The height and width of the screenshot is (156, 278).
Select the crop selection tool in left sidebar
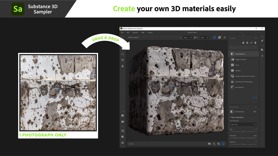[x=122, y=60]
